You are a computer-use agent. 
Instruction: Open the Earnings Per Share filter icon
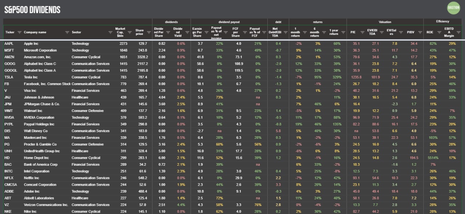pyautogui.click(x=206, y=32)
